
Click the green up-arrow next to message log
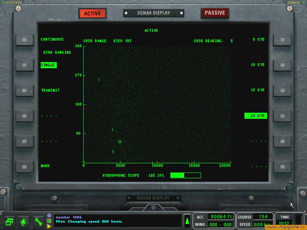187,221
